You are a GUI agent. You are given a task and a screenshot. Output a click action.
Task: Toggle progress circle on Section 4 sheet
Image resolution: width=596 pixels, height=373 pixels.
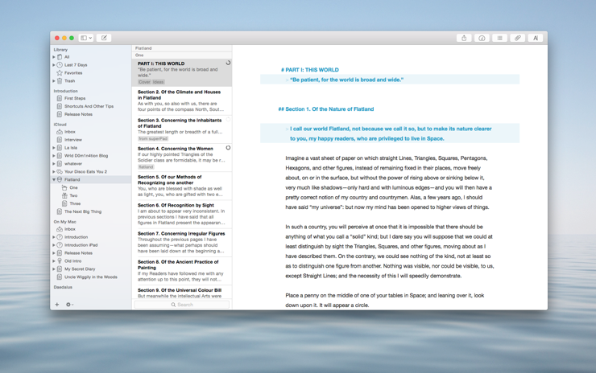click(x=228, y=148)
